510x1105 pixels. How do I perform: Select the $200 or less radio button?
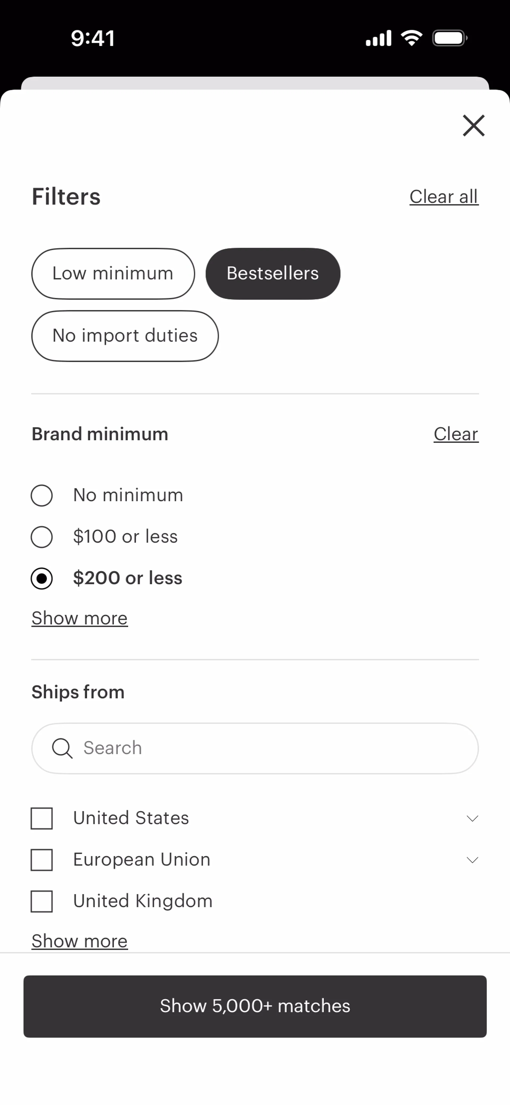42,579
